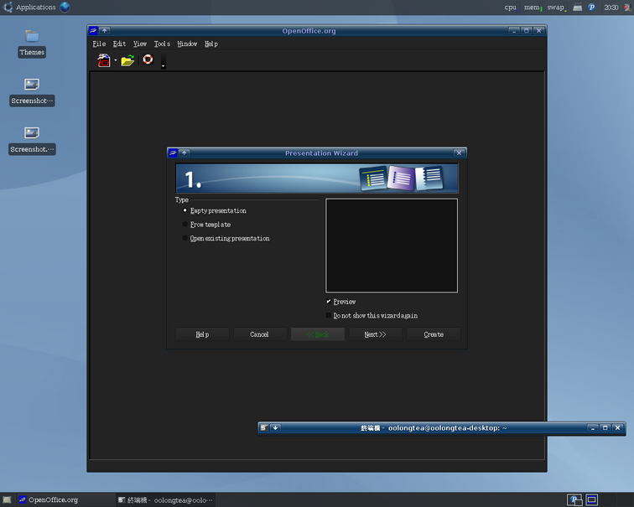
Task: Minimize the OpenOffice.org window
Action: (x=514, y=31)
